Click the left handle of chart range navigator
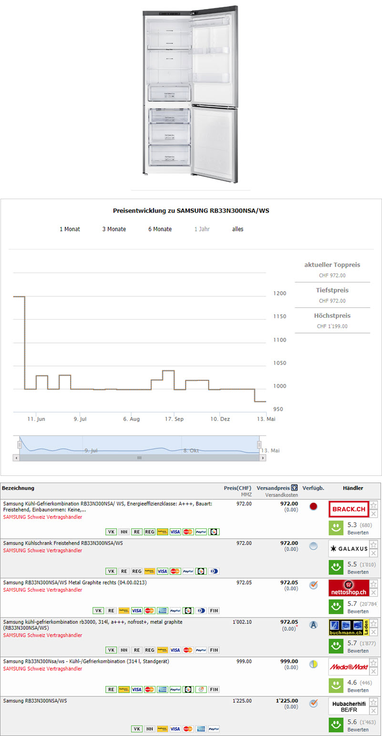The width and height of the screenshot is (382, 736). pos(20,444)
